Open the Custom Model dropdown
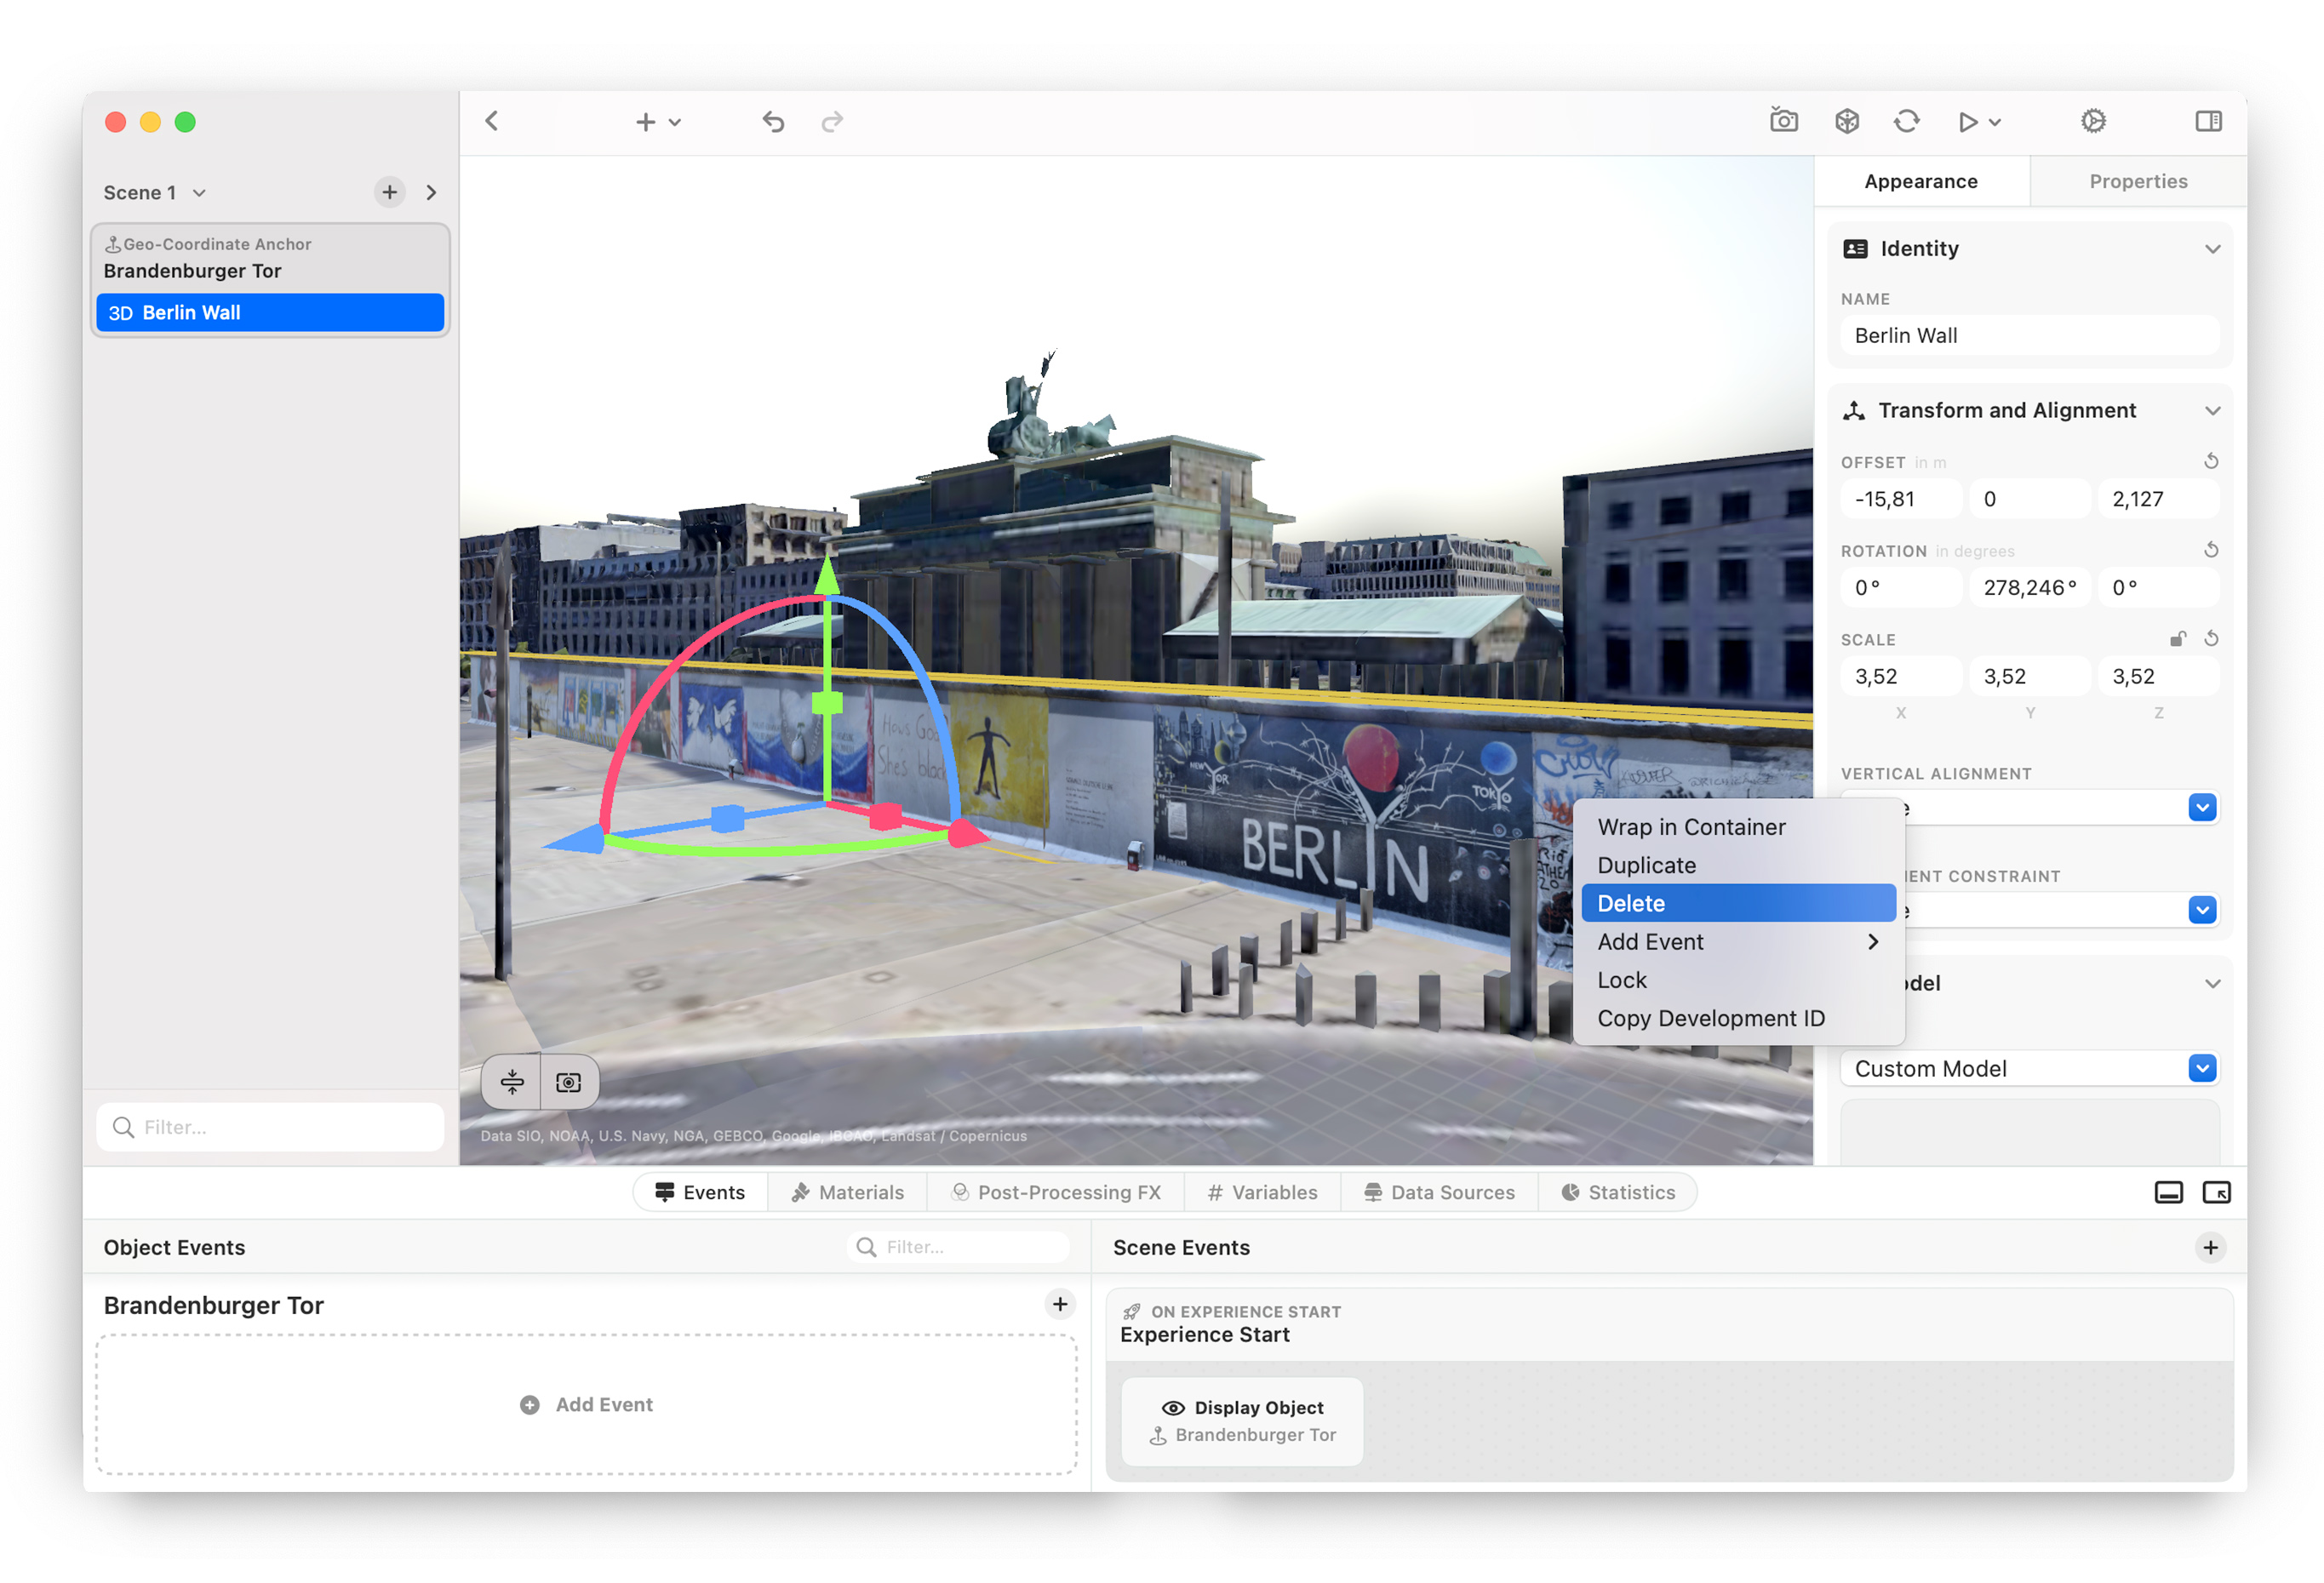 pyautogui.click(x=2029, y=1068)
